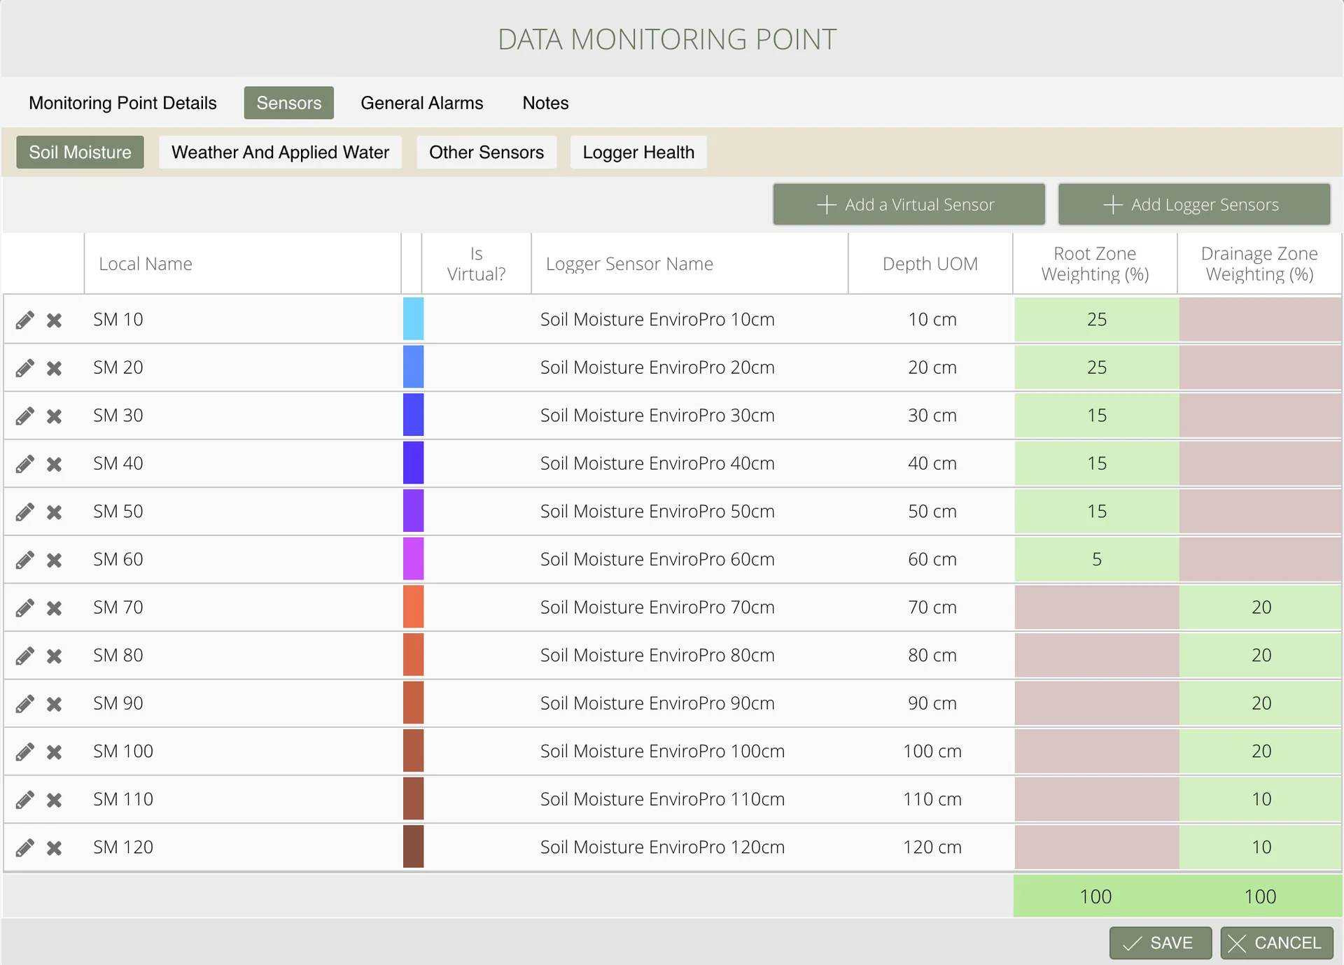This screenshot has width=1344, height=965.
Task: Edit the SM 120 sensor row
Action: (25, 847)
